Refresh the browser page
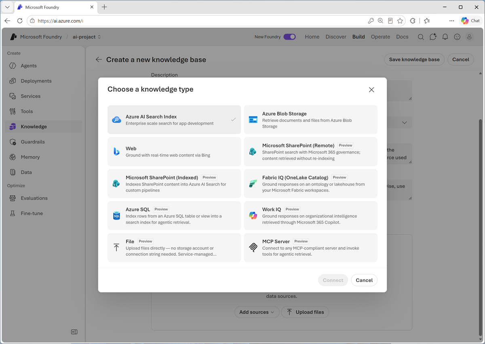Viewport: 485px width, 344px height. (x=20, y=21)
